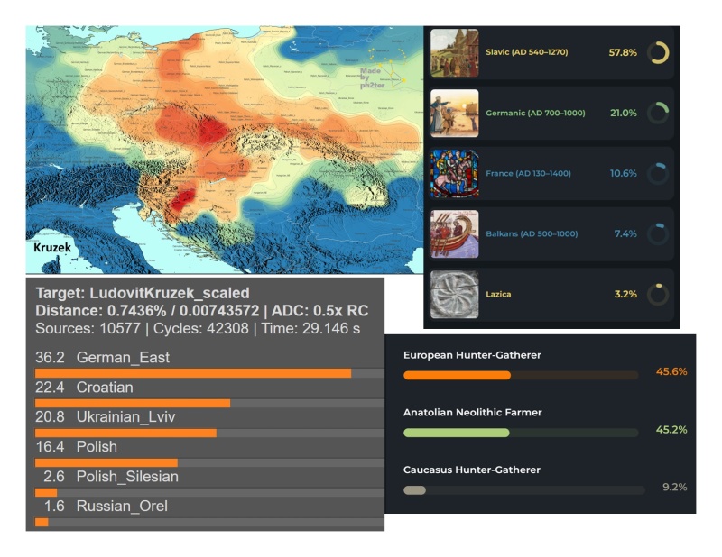Viewport: 722px width, 557px height.
Task: Click the Slavic 57.8% donut chart icon
Action: click(x=658, y=53)
